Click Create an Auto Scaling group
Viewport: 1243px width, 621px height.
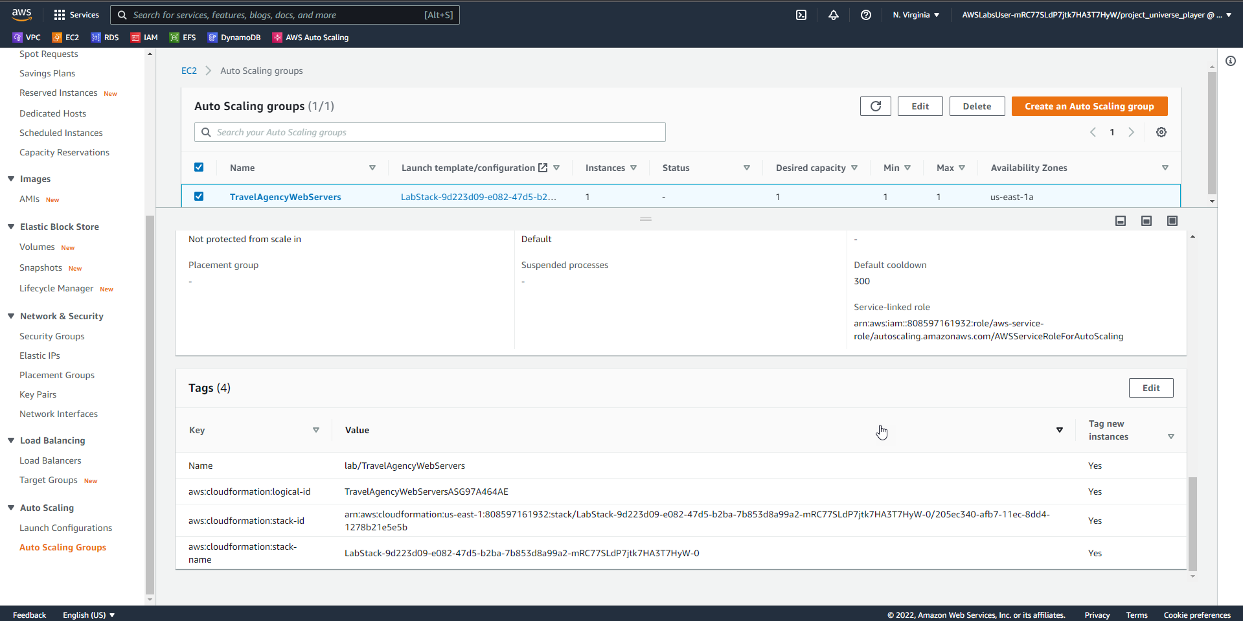(x=1089, y=106)
